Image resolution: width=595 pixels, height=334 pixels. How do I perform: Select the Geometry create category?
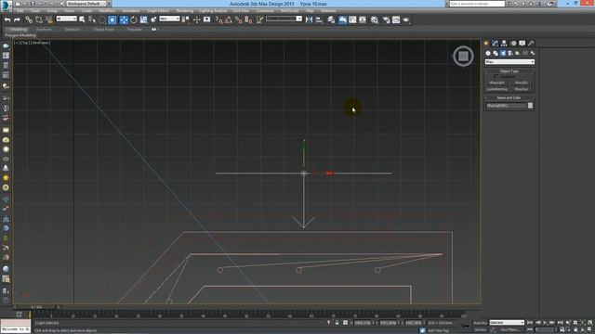[x=488, y=54]
